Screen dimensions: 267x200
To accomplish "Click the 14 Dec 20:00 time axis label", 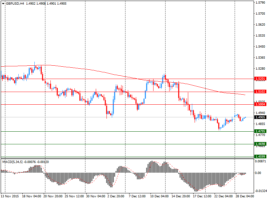I will tap(181, 196).
